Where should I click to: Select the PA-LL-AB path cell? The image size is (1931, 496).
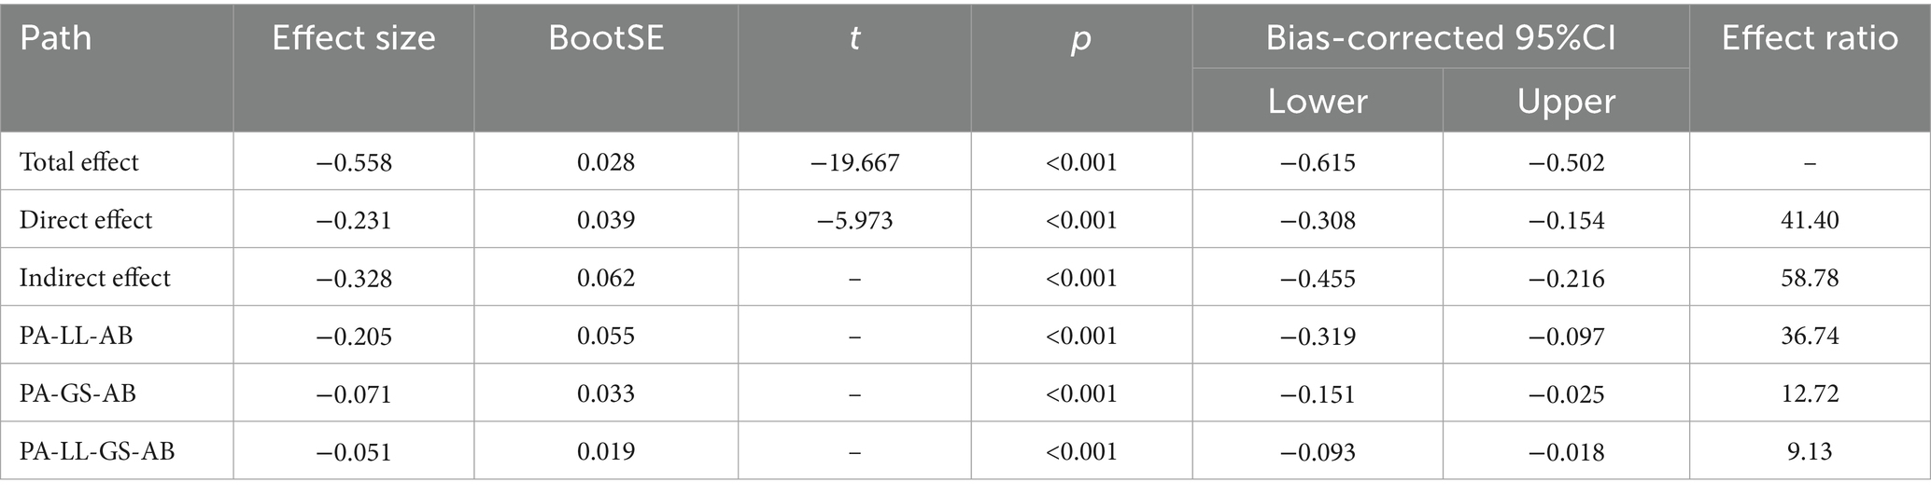pyautogui.click(x=77, y=336)
